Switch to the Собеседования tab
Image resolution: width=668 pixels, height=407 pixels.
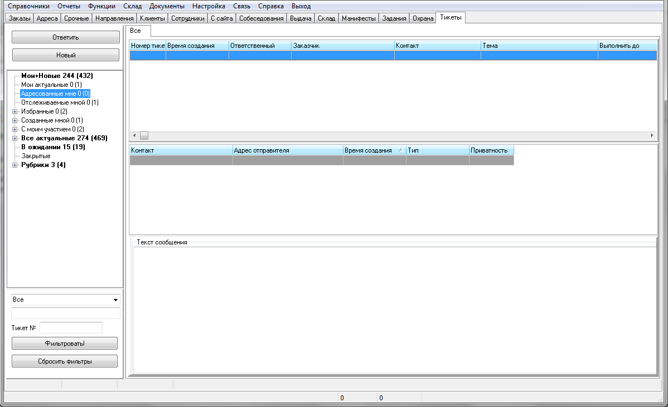(x=261, y=18)
